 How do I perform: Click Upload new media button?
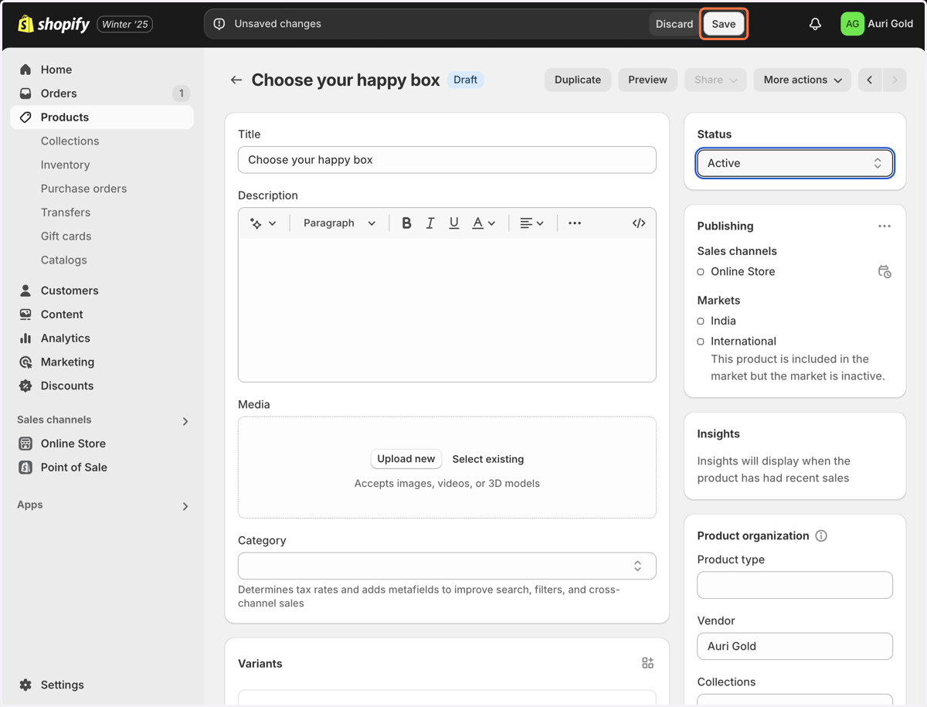pyautogui.click(x=406, y=459)
